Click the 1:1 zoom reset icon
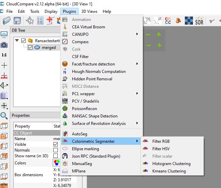 click(4, 55)
